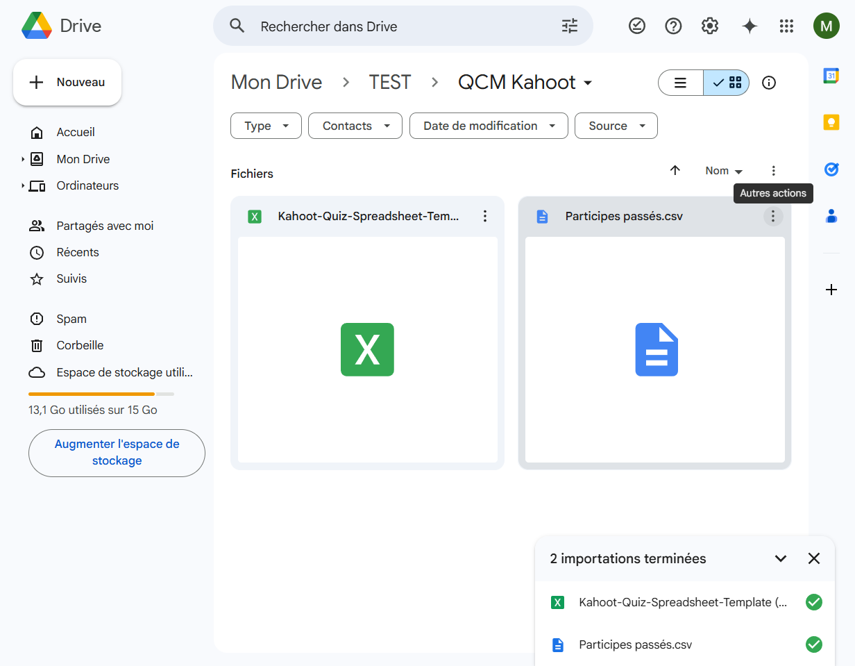Navigate to Mon Drive breadcrumb
855x666 pixels.
click(276, 82)
